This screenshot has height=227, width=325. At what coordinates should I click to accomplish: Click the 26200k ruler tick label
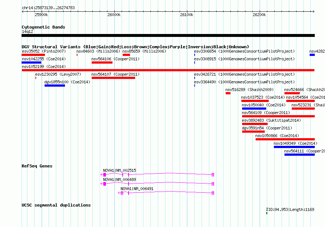pyautogui.click(x=259, y=15)
